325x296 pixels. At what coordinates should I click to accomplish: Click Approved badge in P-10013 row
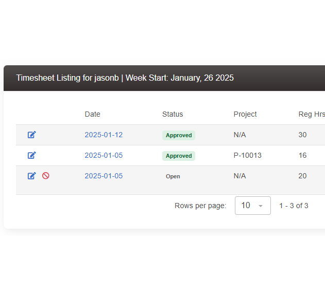click(179, 156)
